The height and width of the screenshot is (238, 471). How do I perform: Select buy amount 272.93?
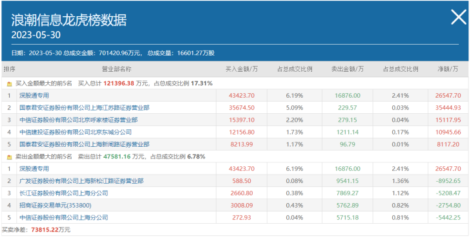click(242, 217)
